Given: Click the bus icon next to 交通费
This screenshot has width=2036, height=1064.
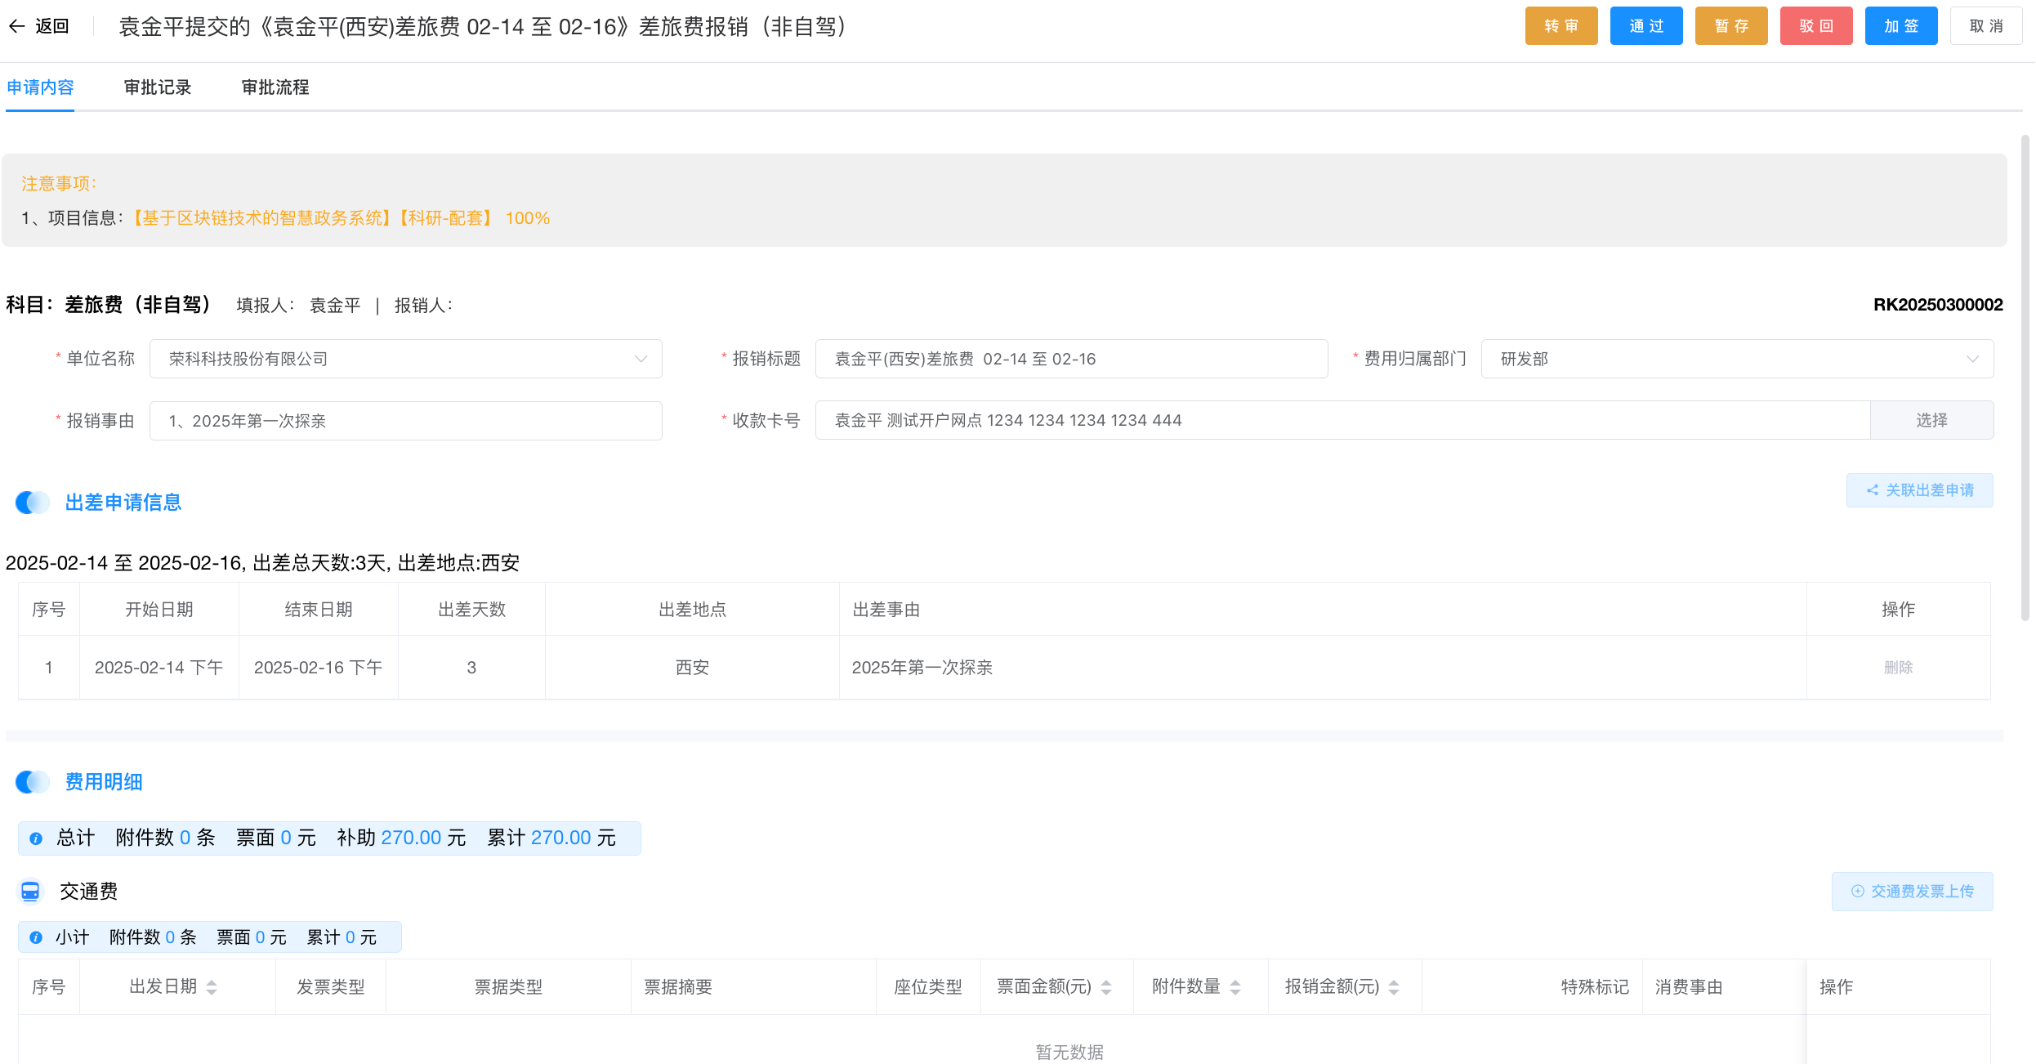Looking at the screenshot, I should [30, 892].
